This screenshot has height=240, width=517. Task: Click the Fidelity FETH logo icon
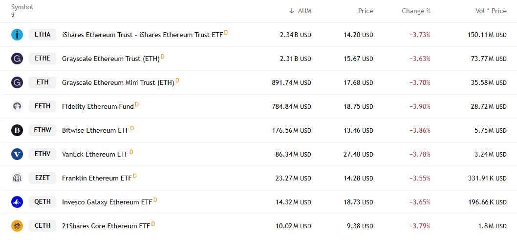[x=17, y=106]
